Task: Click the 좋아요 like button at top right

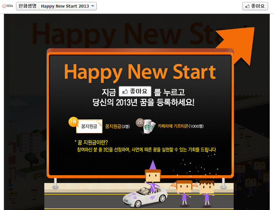Action: tap(255, 6)
